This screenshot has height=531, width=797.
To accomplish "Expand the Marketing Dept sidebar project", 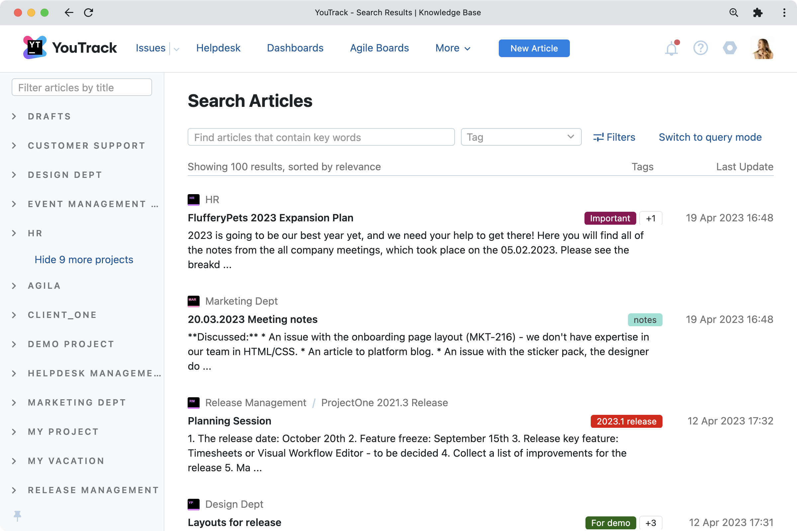I will [14, 403].
